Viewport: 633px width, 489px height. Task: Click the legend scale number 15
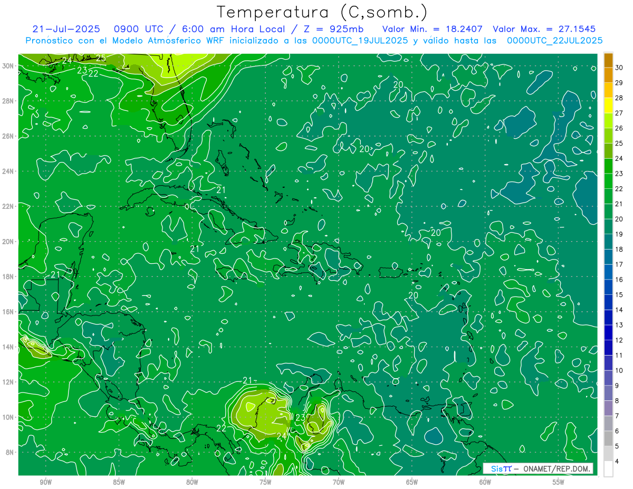619,295
